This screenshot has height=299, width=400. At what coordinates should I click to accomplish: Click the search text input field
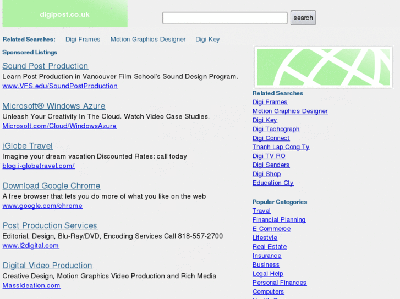pos(224,18)
